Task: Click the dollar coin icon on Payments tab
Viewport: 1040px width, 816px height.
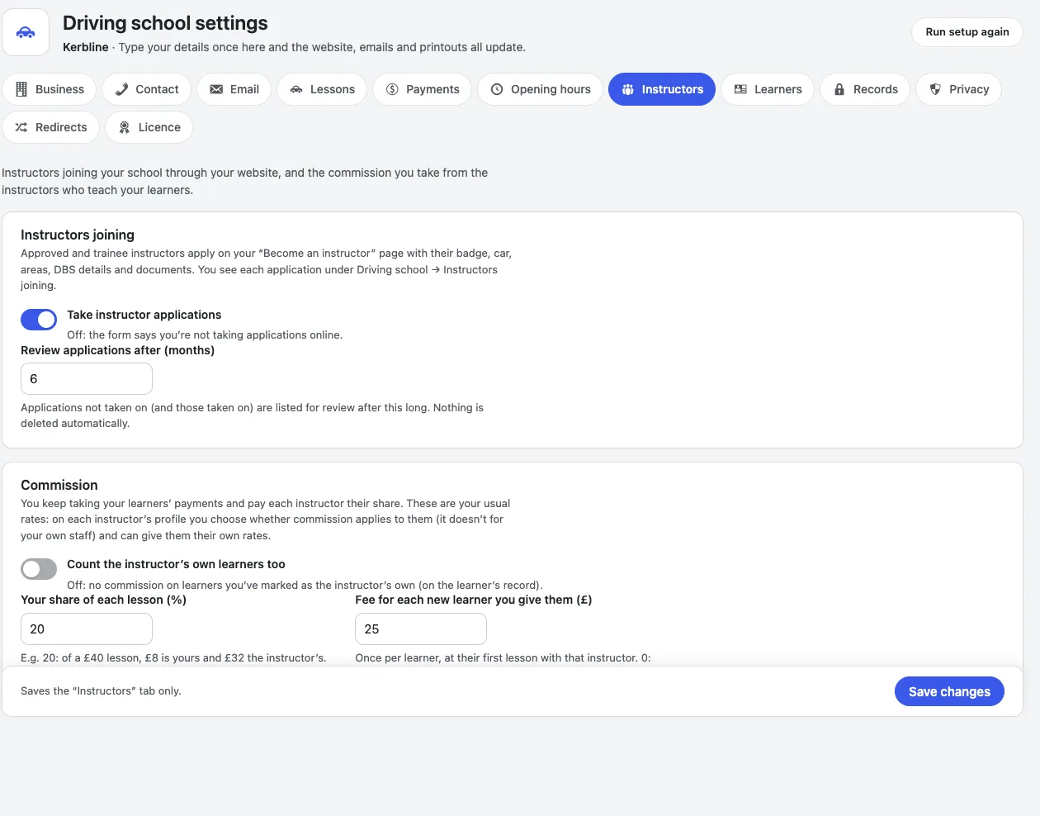Action: pos(392,89)
